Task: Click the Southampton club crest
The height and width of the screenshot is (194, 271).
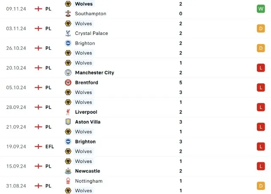Action: [68, 13]
